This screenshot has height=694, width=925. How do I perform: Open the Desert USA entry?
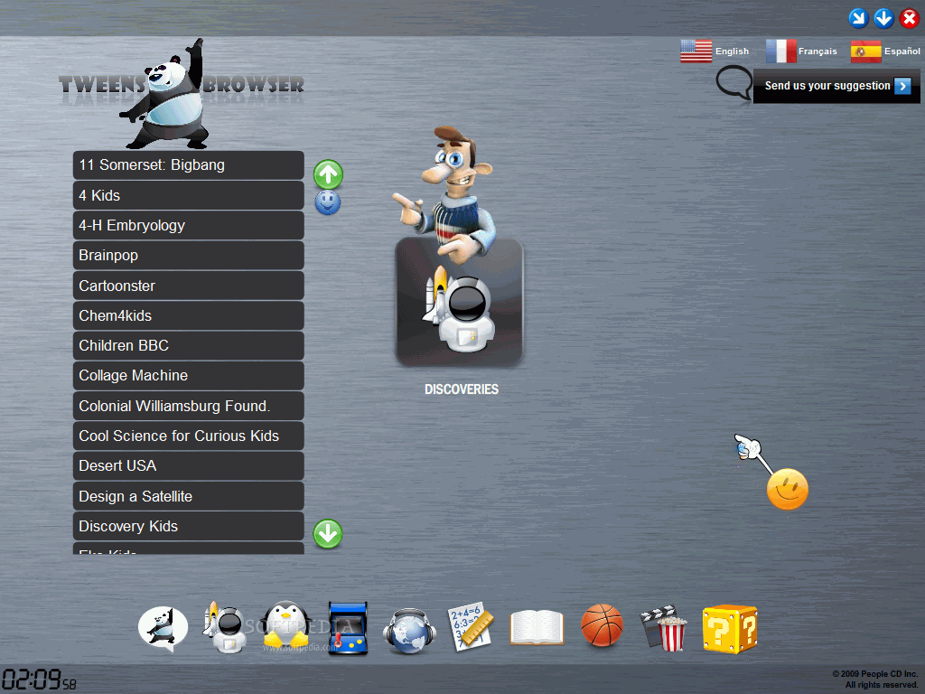(x=188, y=466)
